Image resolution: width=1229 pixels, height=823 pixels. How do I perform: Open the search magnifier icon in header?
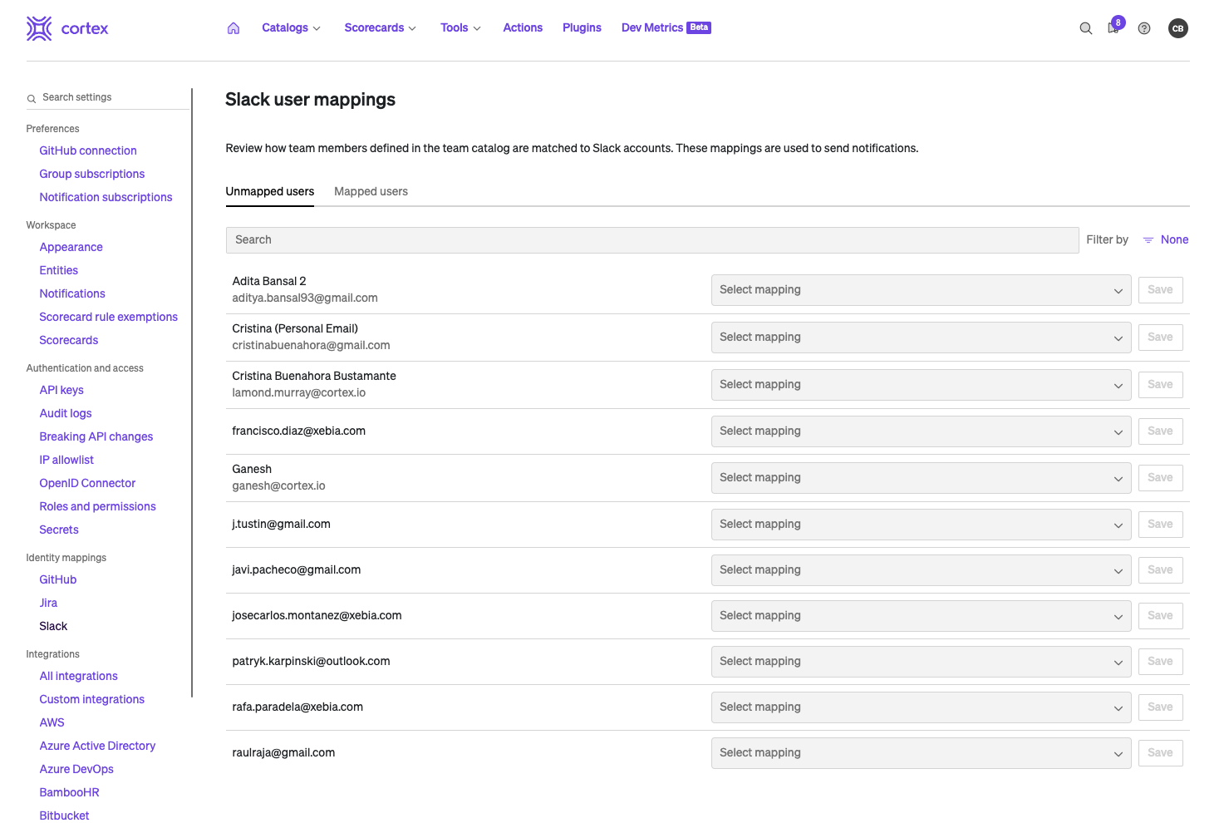[1085, 28]
